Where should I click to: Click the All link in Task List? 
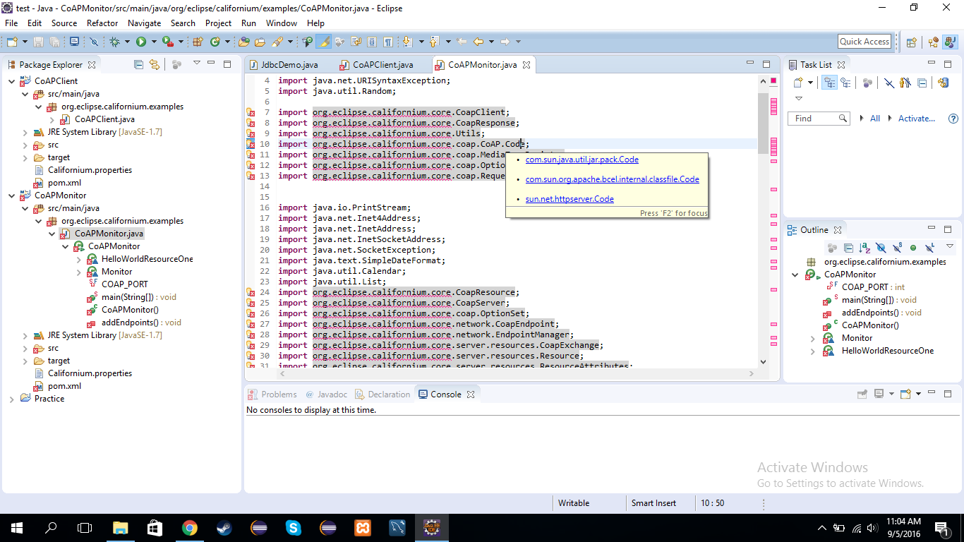tap(875, 119)
